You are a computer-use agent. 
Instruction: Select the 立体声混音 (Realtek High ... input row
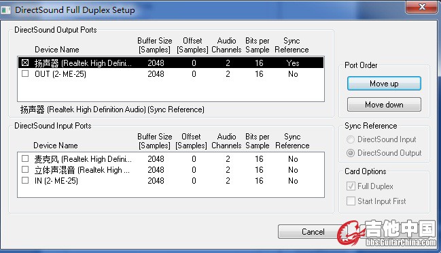[x=171, y=170]
